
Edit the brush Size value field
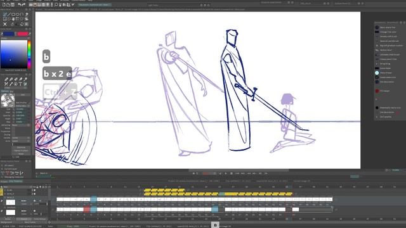point(22,109)
